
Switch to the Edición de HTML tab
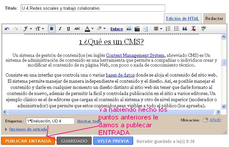182,18
